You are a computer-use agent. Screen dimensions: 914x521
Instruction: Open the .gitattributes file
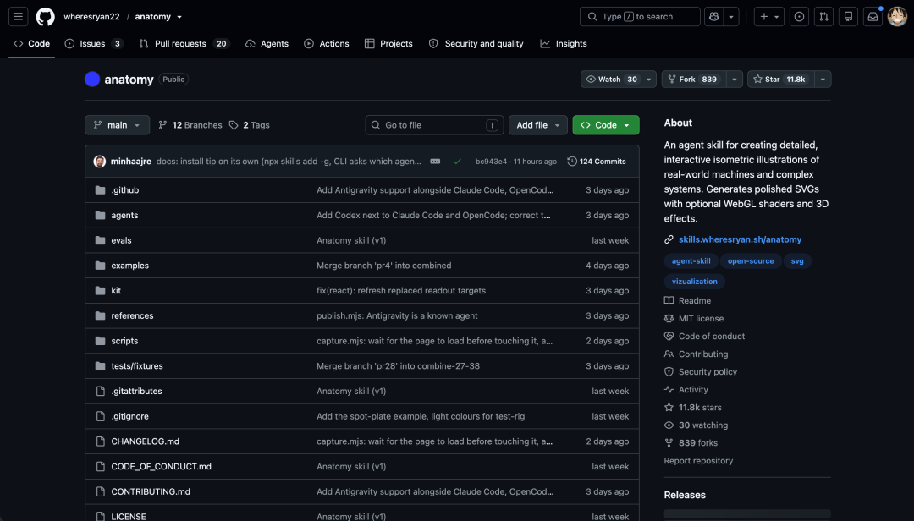[x=136, y=391]
